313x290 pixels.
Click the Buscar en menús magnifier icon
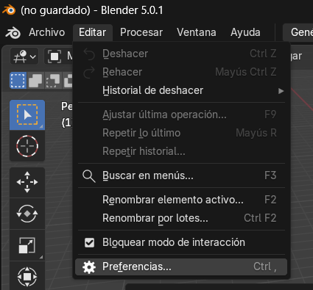89,176
